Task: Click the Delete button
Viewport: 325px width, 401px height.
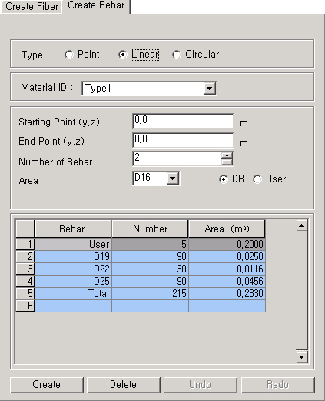Action: pyautogui.click(x=124, y=385)
